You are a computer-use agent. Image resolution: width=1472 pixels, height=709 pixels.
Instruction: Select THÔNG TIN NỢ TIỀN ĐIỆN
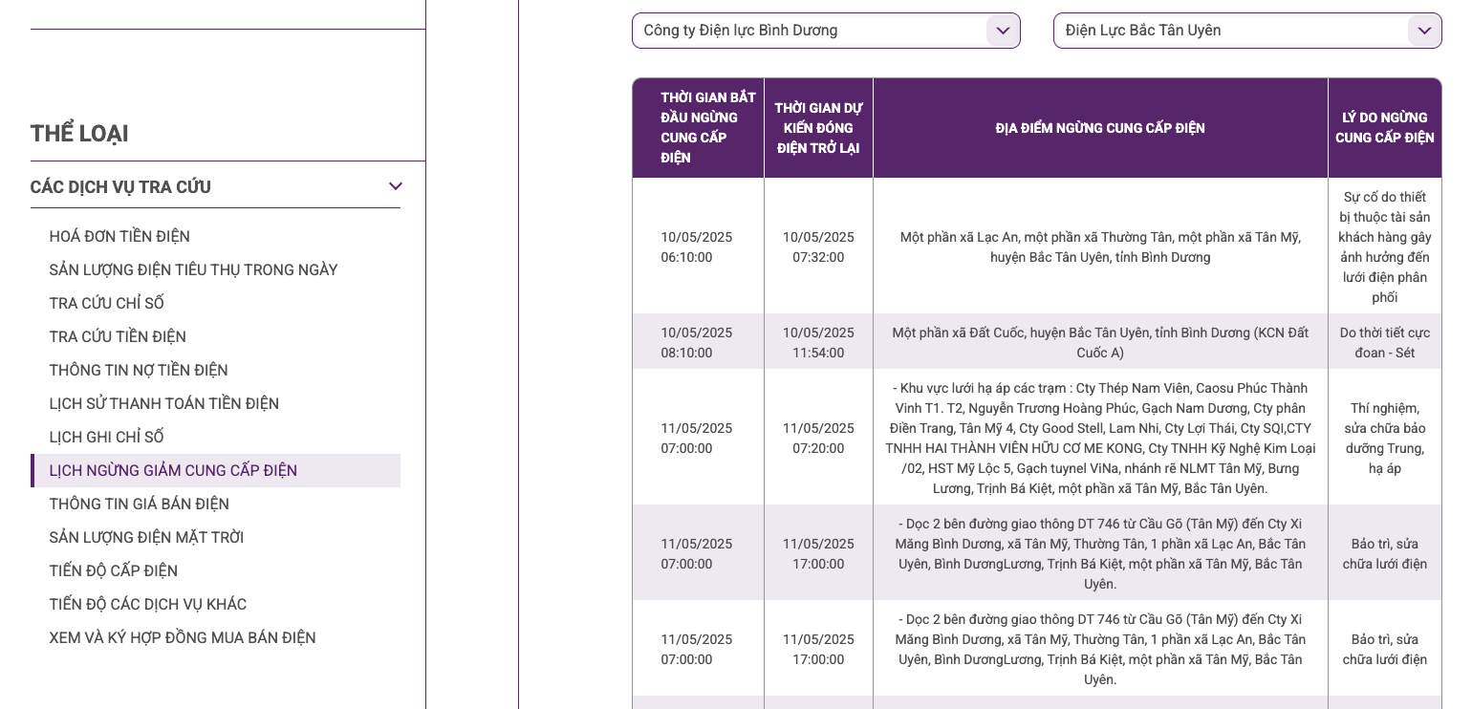[x=139, y=371]
